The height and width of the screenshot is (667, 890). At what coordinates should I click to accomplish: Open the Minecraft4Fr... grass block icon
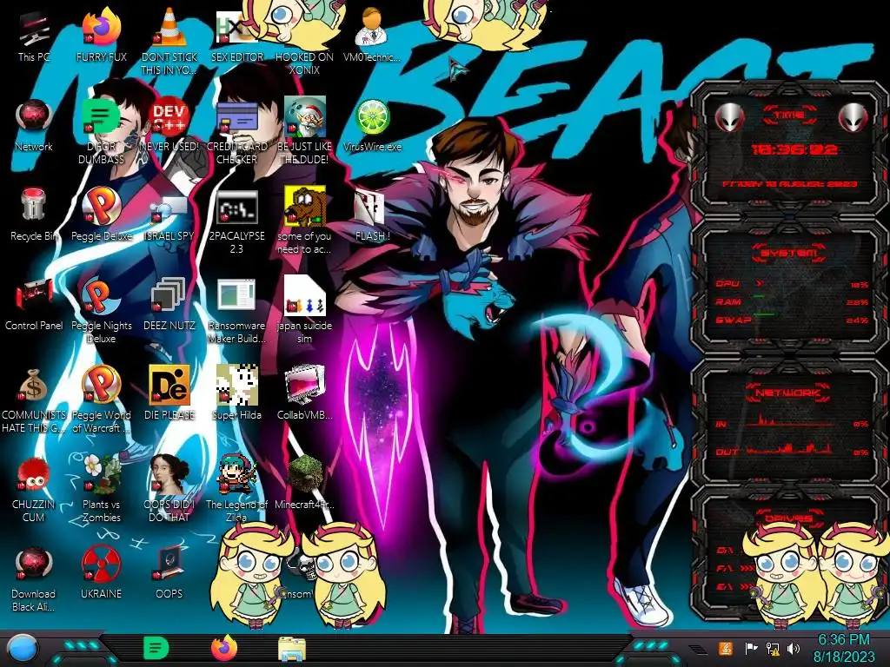click(304, 483)
